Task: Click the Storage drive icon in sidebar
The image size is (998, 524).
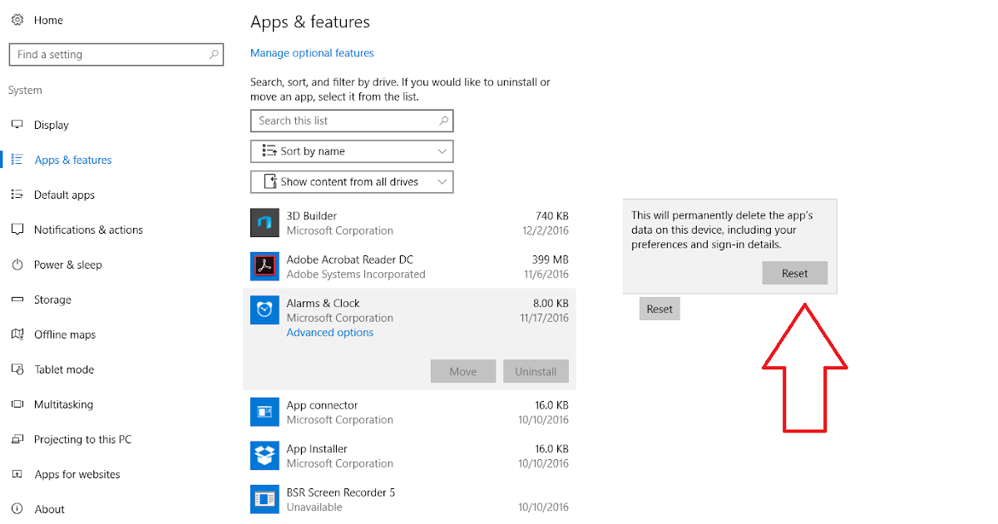Action: click(x=17, y=299)
